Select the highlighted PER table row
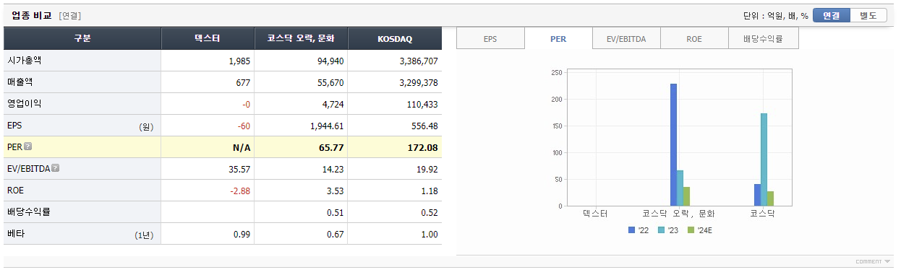Viewport: 901px width, 275px height. [x=223, y=147]
